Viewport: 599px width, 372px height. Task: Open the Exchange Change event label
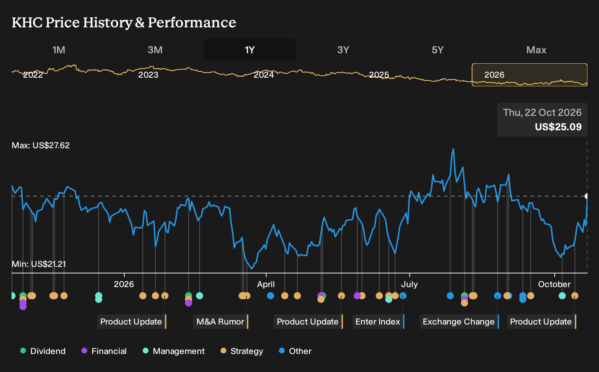459,322
